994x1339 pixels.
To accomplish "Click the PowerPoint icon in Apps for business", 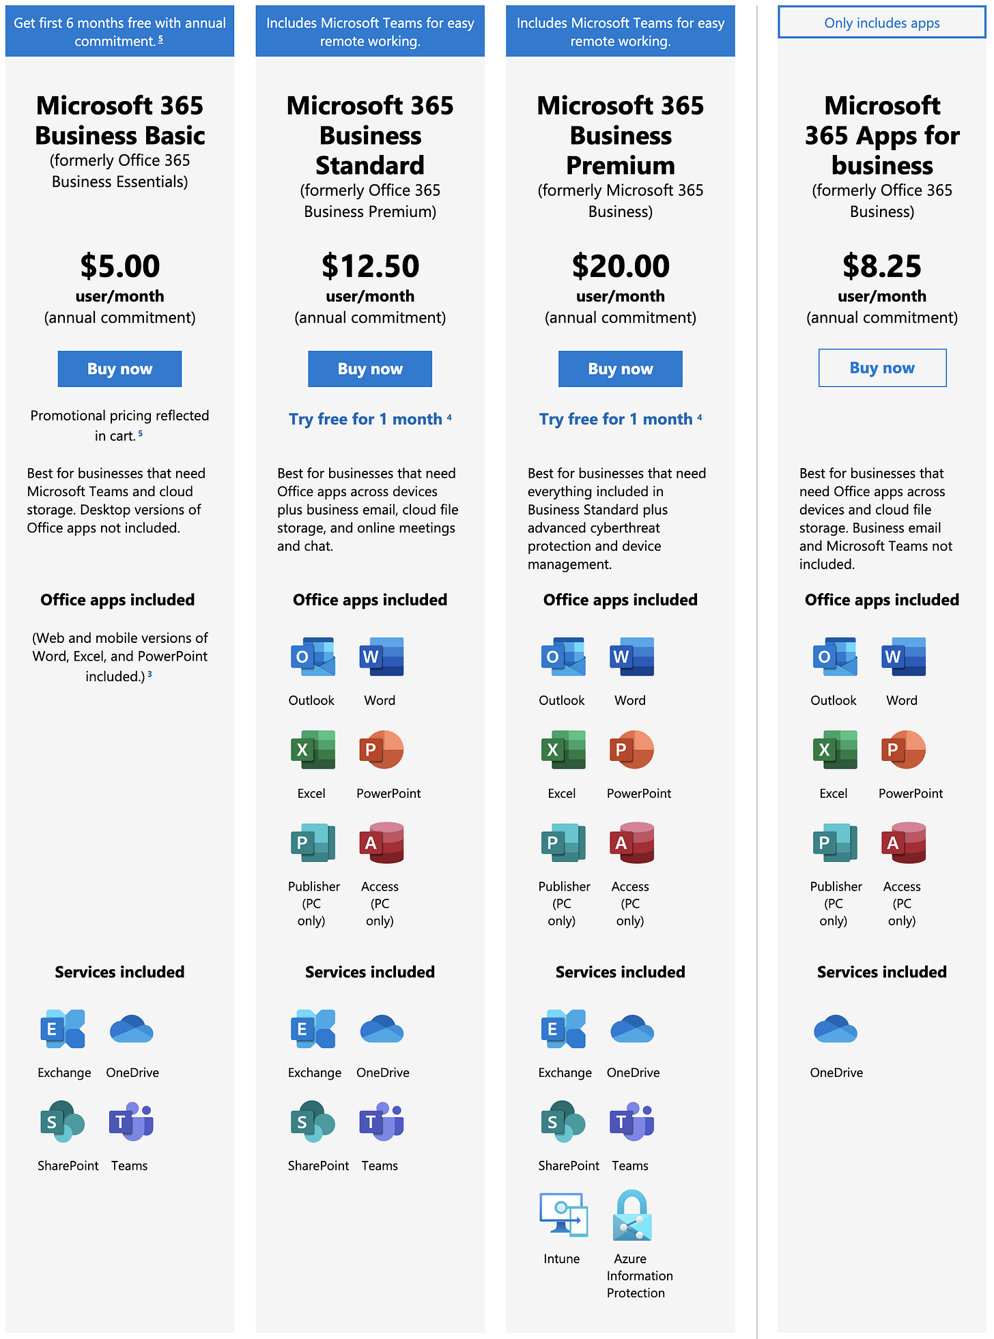I will coord(903,749).
